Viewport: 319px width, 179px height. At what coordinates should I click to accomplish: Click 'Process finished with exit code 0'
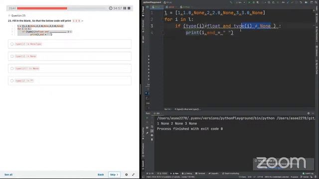[x=189, y=129]
